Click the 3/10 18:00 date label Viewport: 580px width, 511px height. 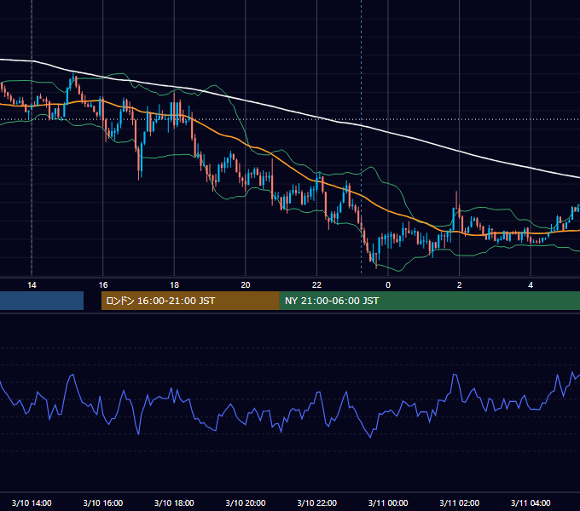tap(174, 502)
